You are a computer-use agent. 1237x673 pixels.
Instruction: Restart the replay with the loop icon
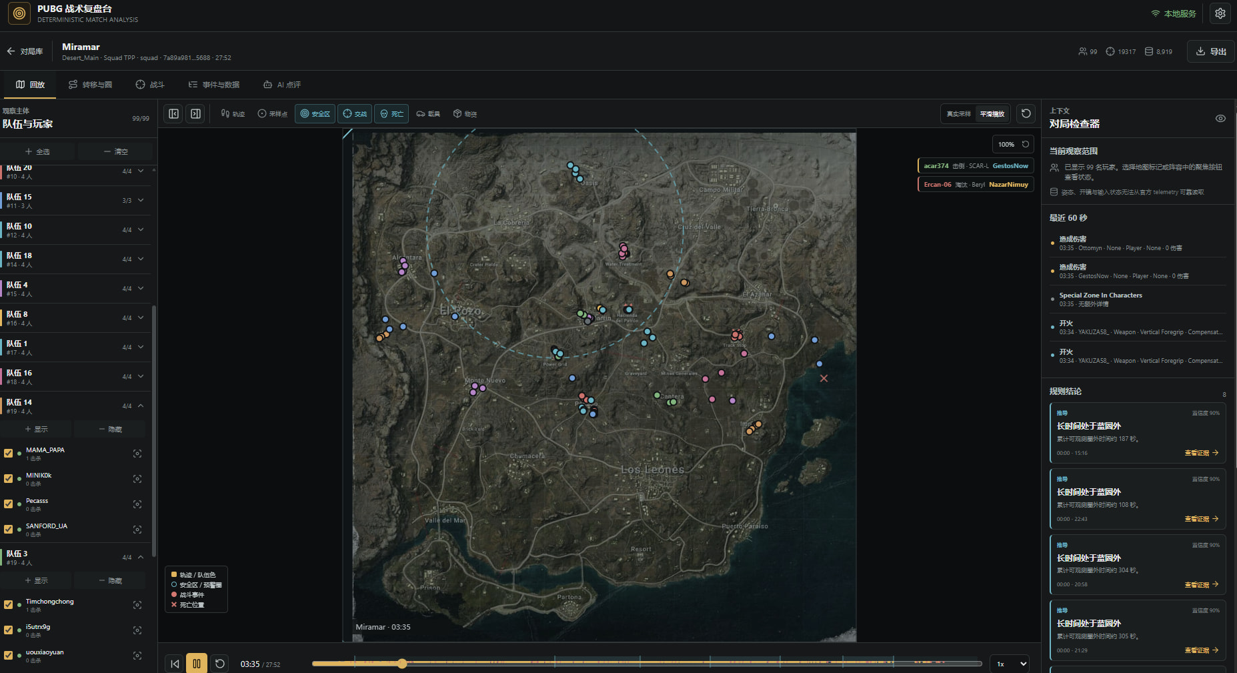pyautogui.click(x=219, y=664)
